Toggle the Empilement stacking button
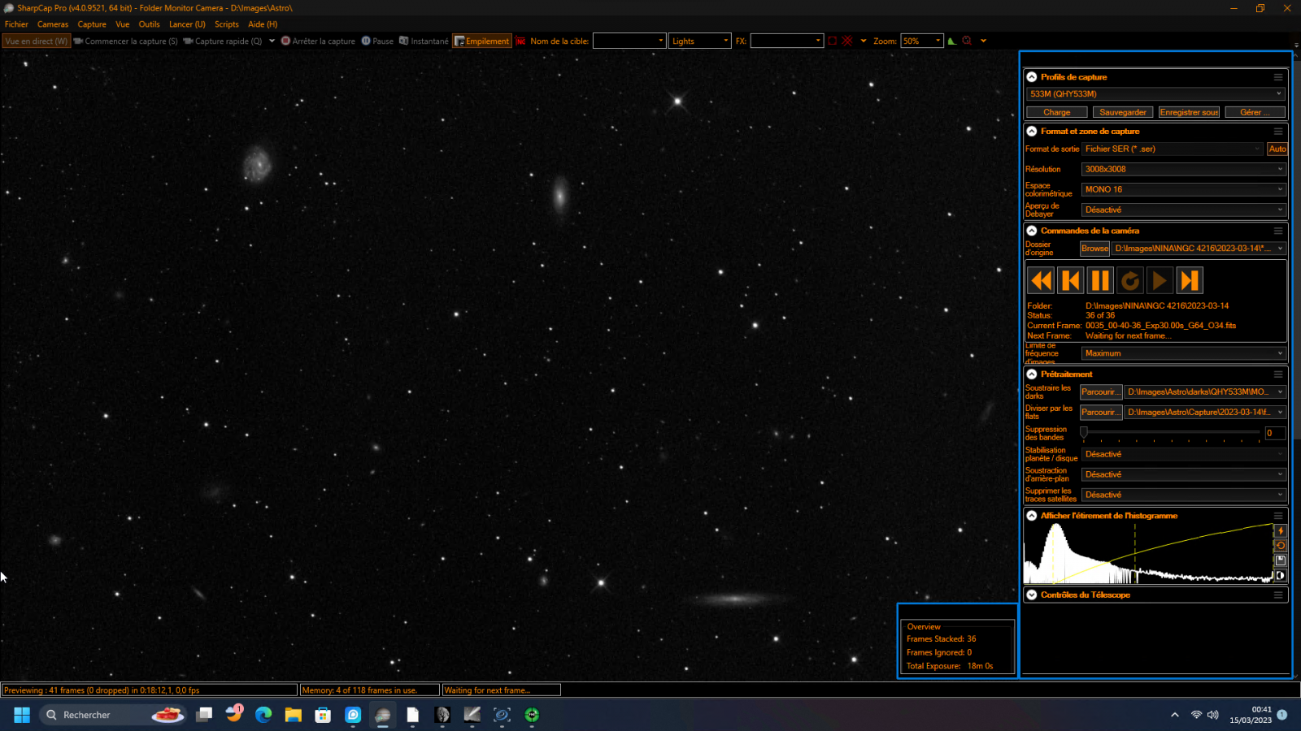This screenshot has width=1301, height=731. [x=482, y=41]
